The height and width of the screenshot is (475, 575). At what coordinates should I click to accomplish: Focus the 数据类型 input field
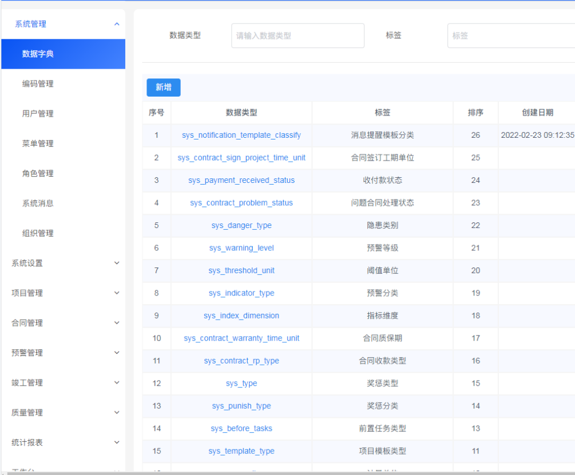298,35
